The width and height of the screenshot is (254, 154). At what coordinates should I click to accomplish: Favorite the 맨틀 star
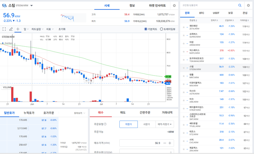[184, 76]
